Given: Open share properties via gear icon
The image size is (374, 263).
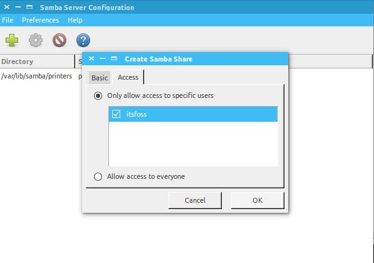Looking at the screenshot, I should point(36,40).
